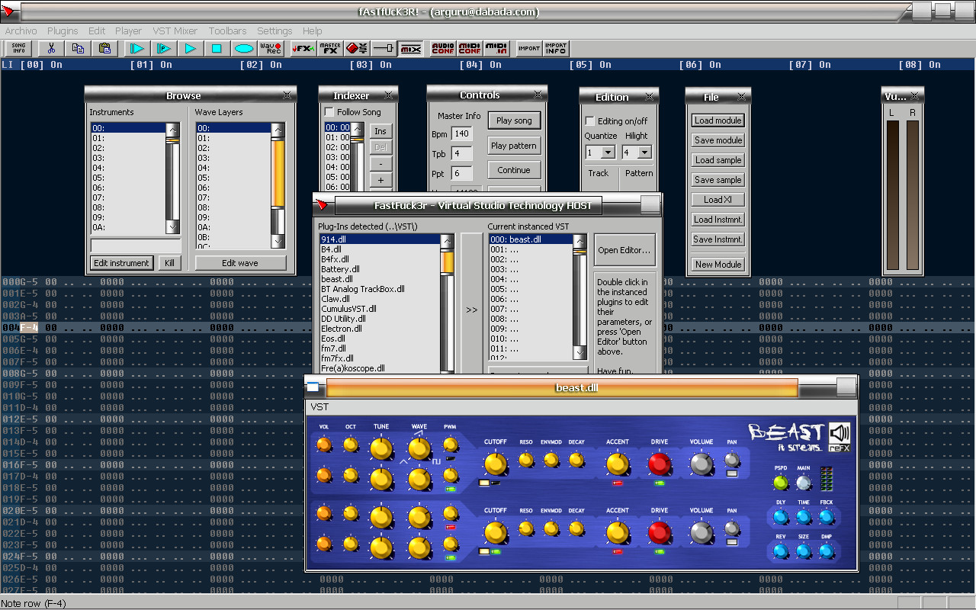Open the Settings menu
The height and width of the screenshot is (610, 976).
[x=274, y=31]
